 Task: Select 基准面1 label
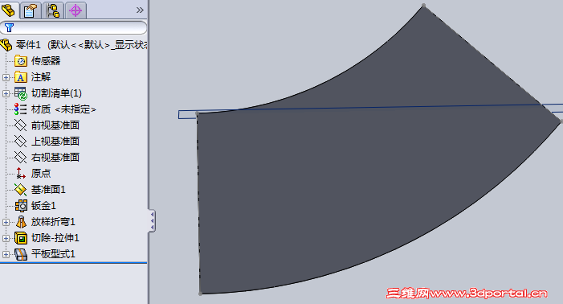pyautogui.click(x=48, y=189)
